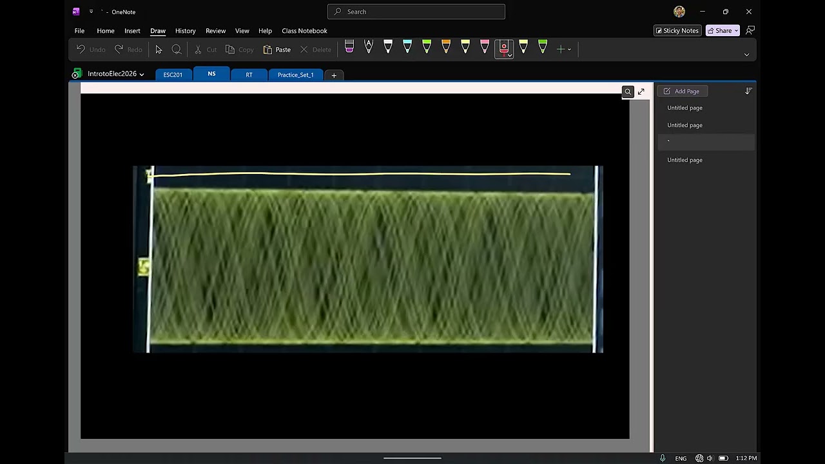Click the volume speaker tray icon
Viewport: 825px width, 464px height.
(x=710, y=458)
